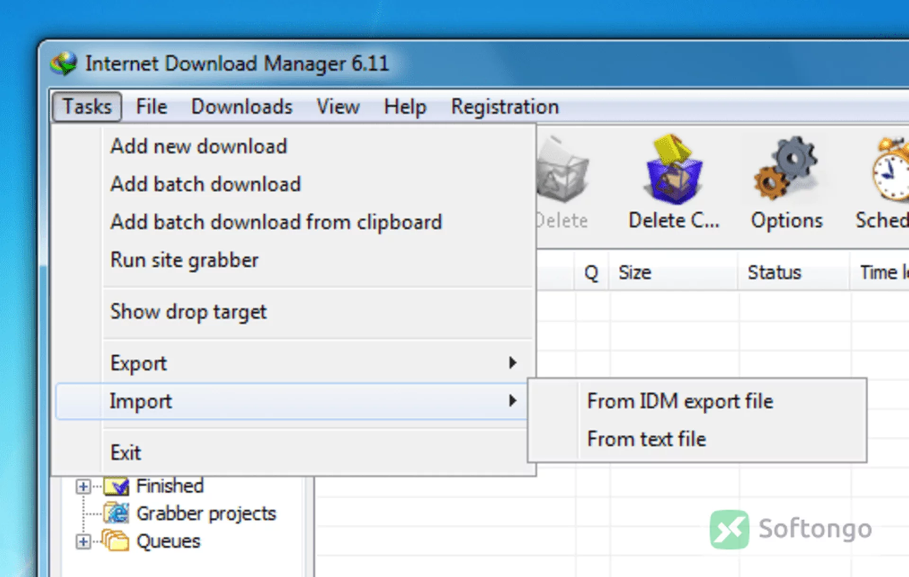Screen dimensions: 909x577
Task: Click the Import submenu arrow
Action: click(x=513, y=401)
